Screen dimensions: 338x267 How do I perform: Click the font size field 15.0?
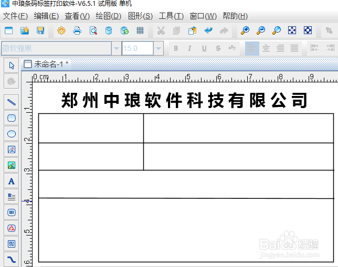(x=138, y=48)
